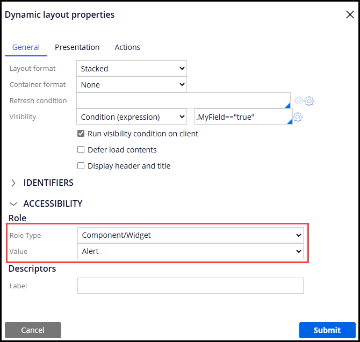Click the Container format label

tap(38, 85)
